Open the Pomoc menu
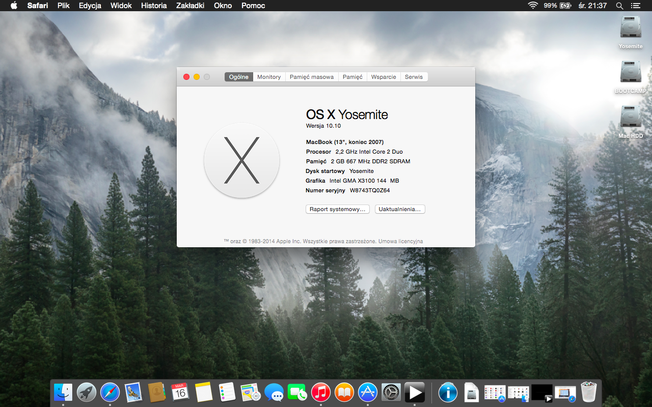Screen dimensions: 652x407 coord(253,6)
